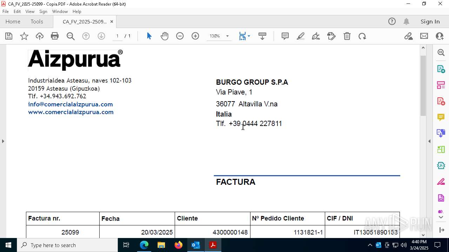Screen dimensions: 449x252
Task: Open Export PDF tool in the right pane
Action: (441, 69)
